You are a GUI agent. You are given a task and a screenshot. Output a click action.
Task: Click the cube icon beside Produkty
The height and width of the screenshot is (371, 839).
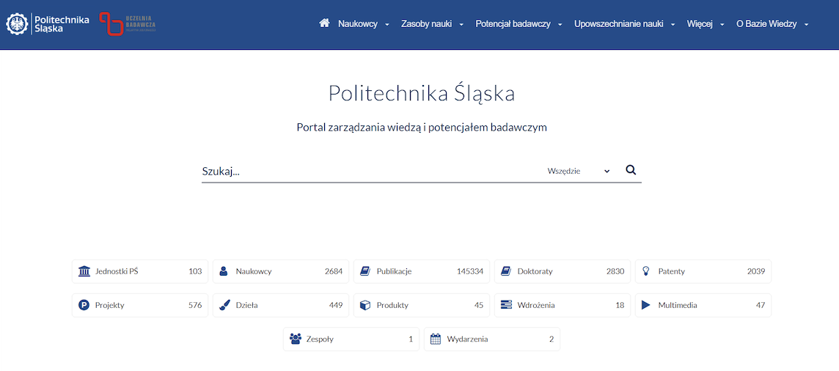(x=365, y=305)
